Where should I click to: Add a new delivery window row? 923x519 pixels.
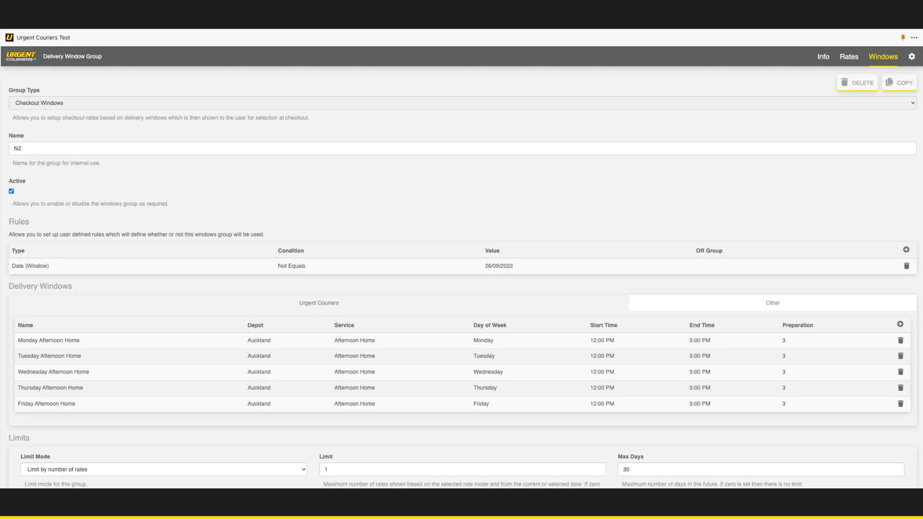pos(900,324)
